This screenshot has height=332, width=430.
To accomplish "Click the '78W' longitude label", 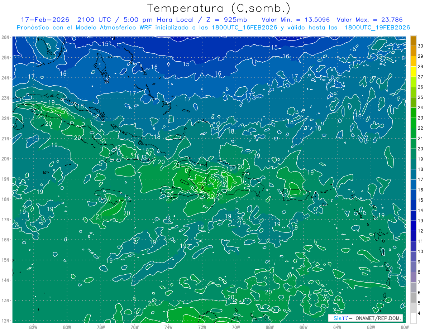I will click(101, 327).
